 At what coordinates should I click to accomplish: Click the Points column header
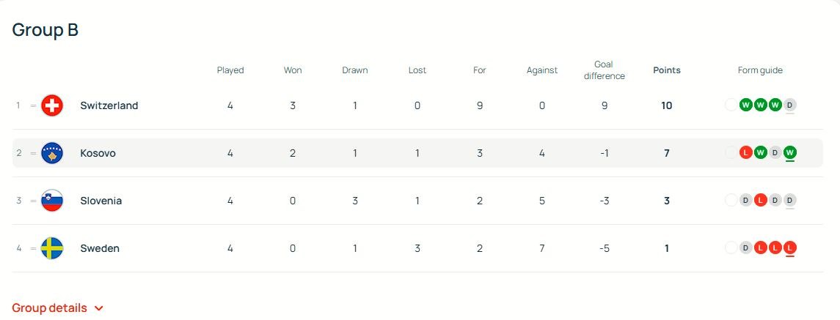pyautogui.click(x=666, y=70)
